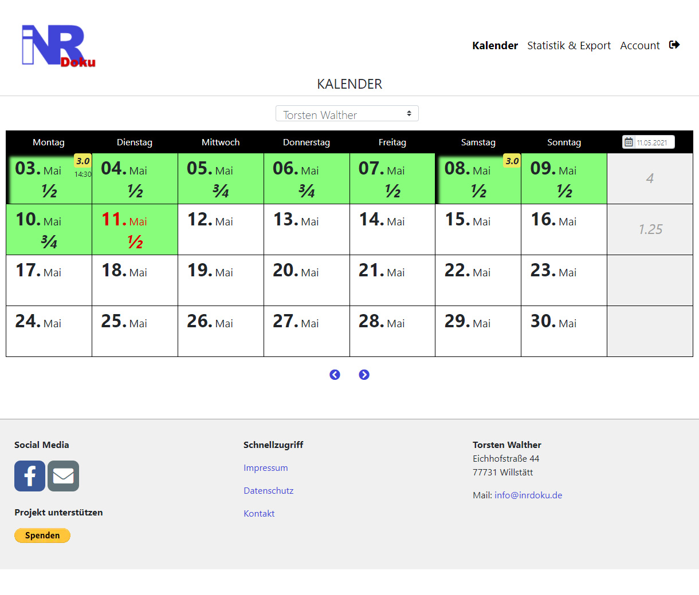Click the date input showing 11.05.2021
This screenshot has height=595, width=699.
(653, 142)
